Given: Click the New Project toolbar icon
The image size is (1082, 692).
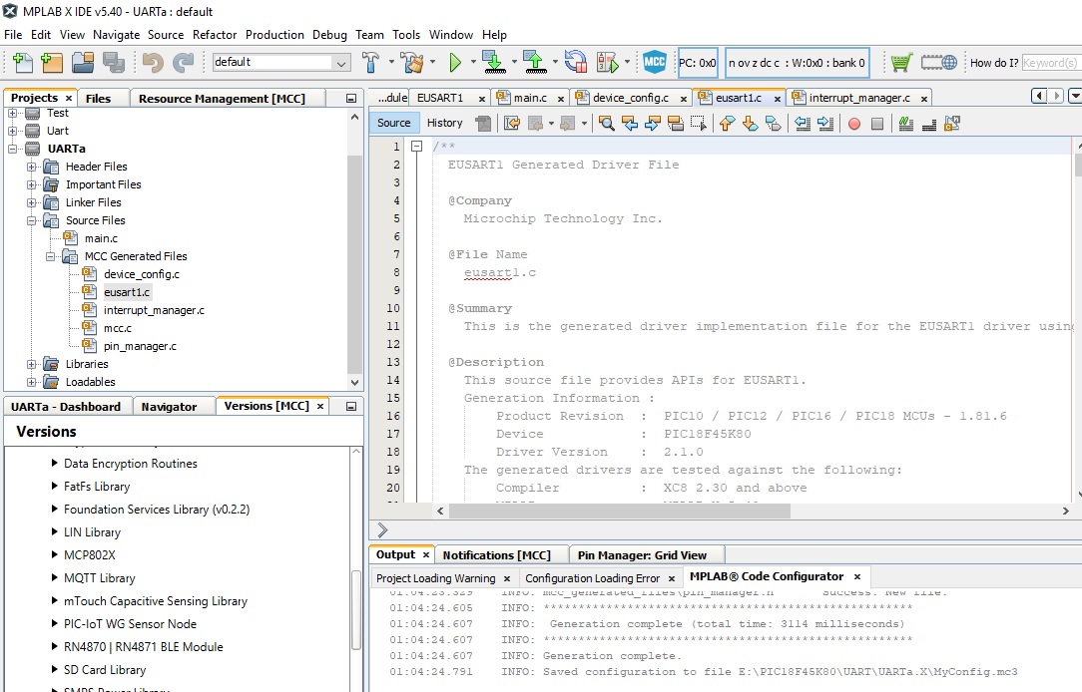Looking at the screenshot, I should pyautogui.click(x=52, y=63).
